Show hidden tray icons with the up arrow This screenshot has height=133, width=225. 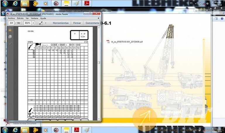196,4
